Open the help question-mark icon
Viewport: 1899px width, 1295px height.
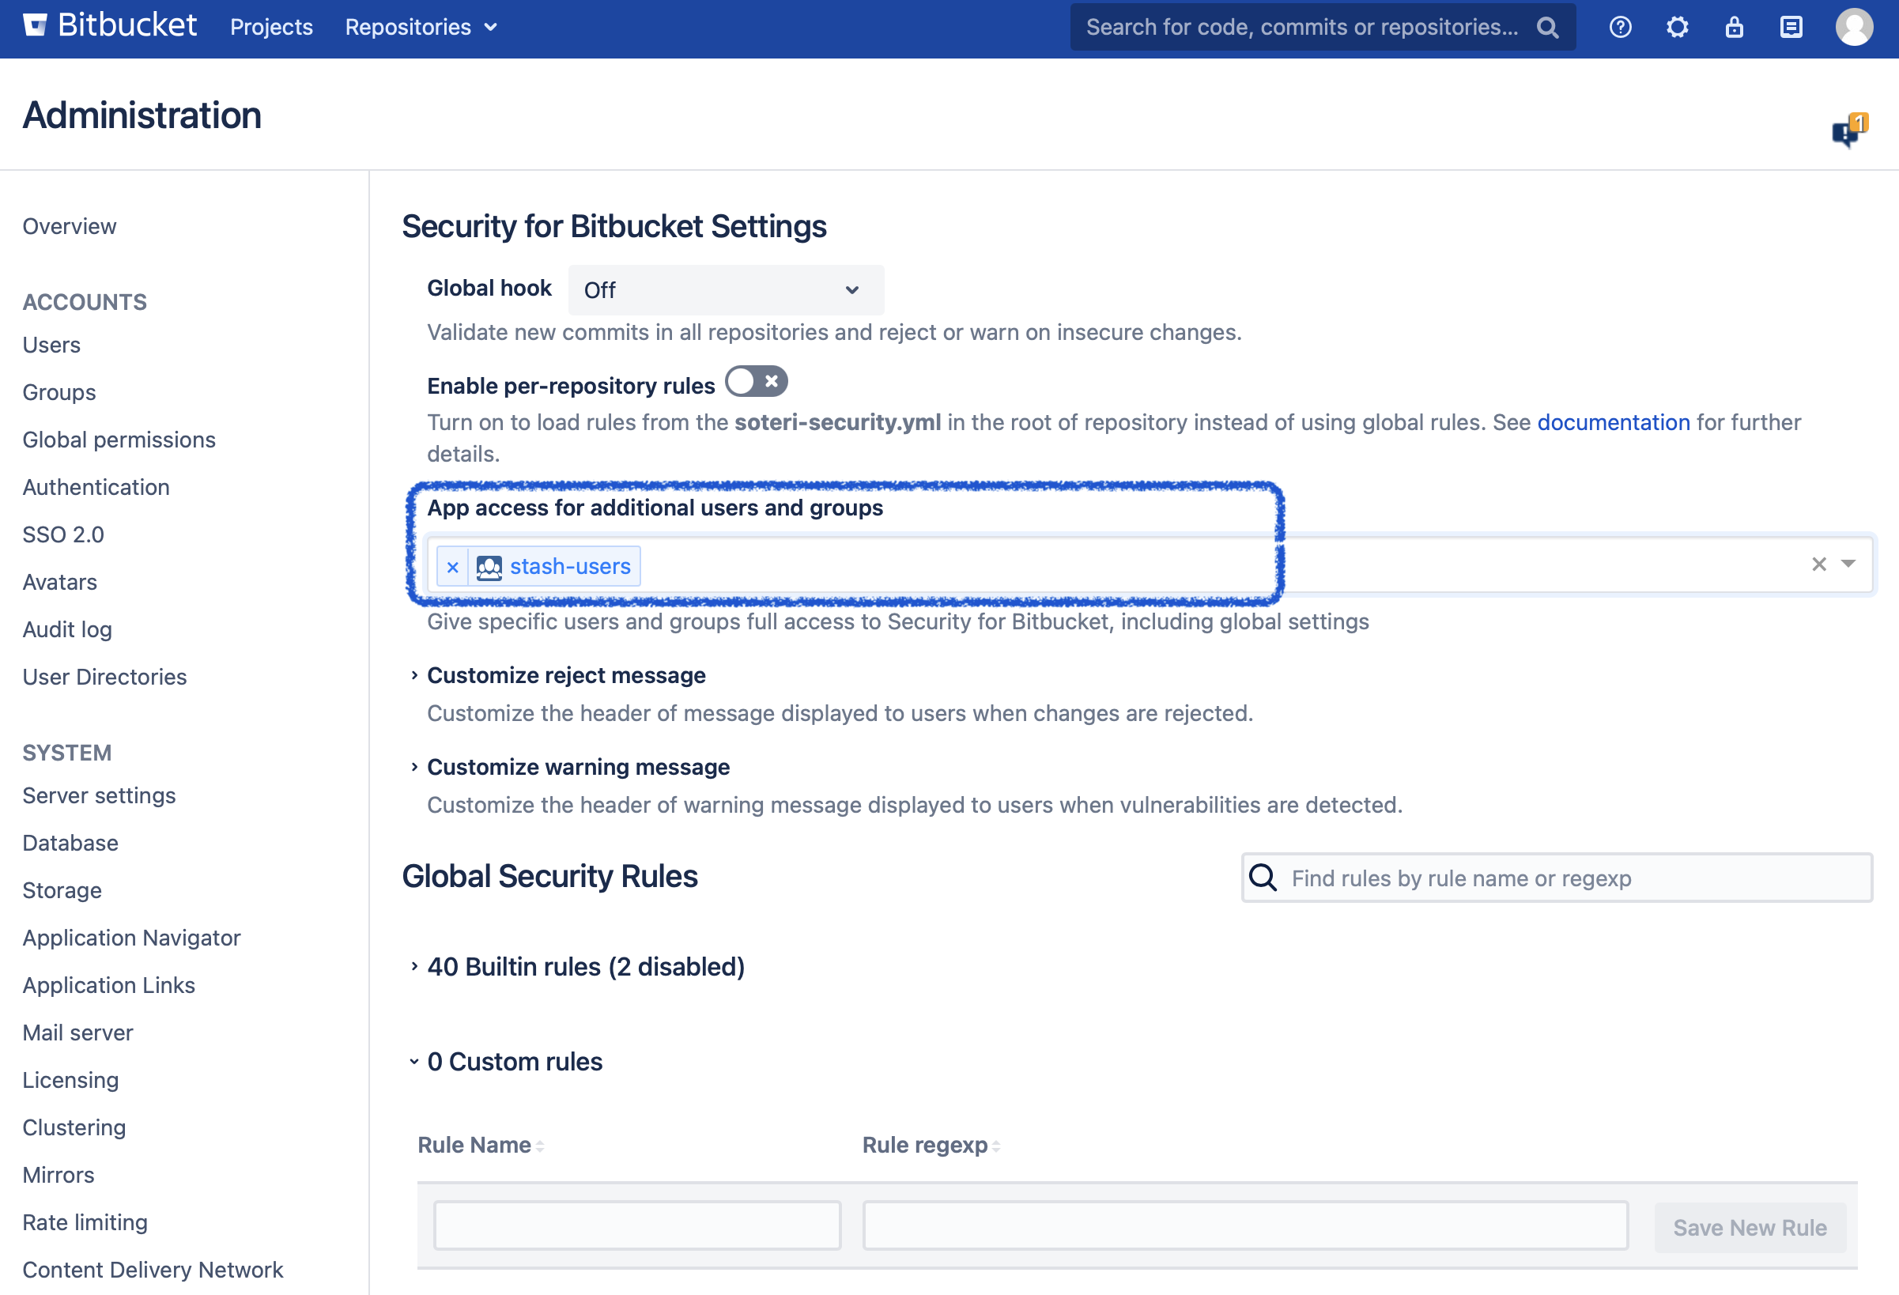coord(1620,27)
